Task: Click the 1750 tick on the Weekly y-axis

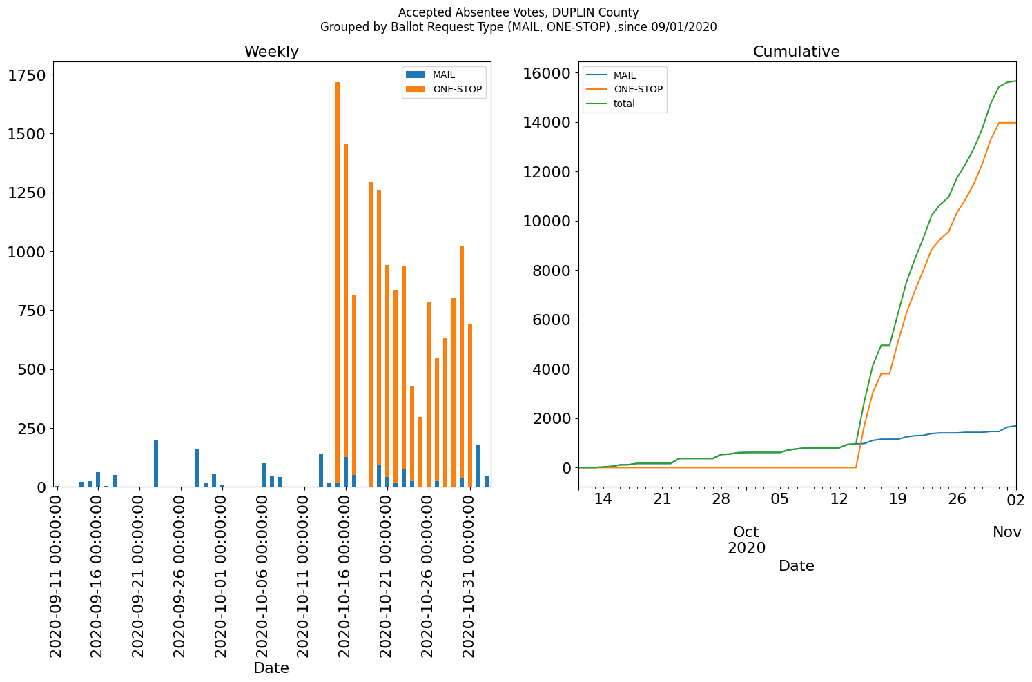Action: point(27,75)
